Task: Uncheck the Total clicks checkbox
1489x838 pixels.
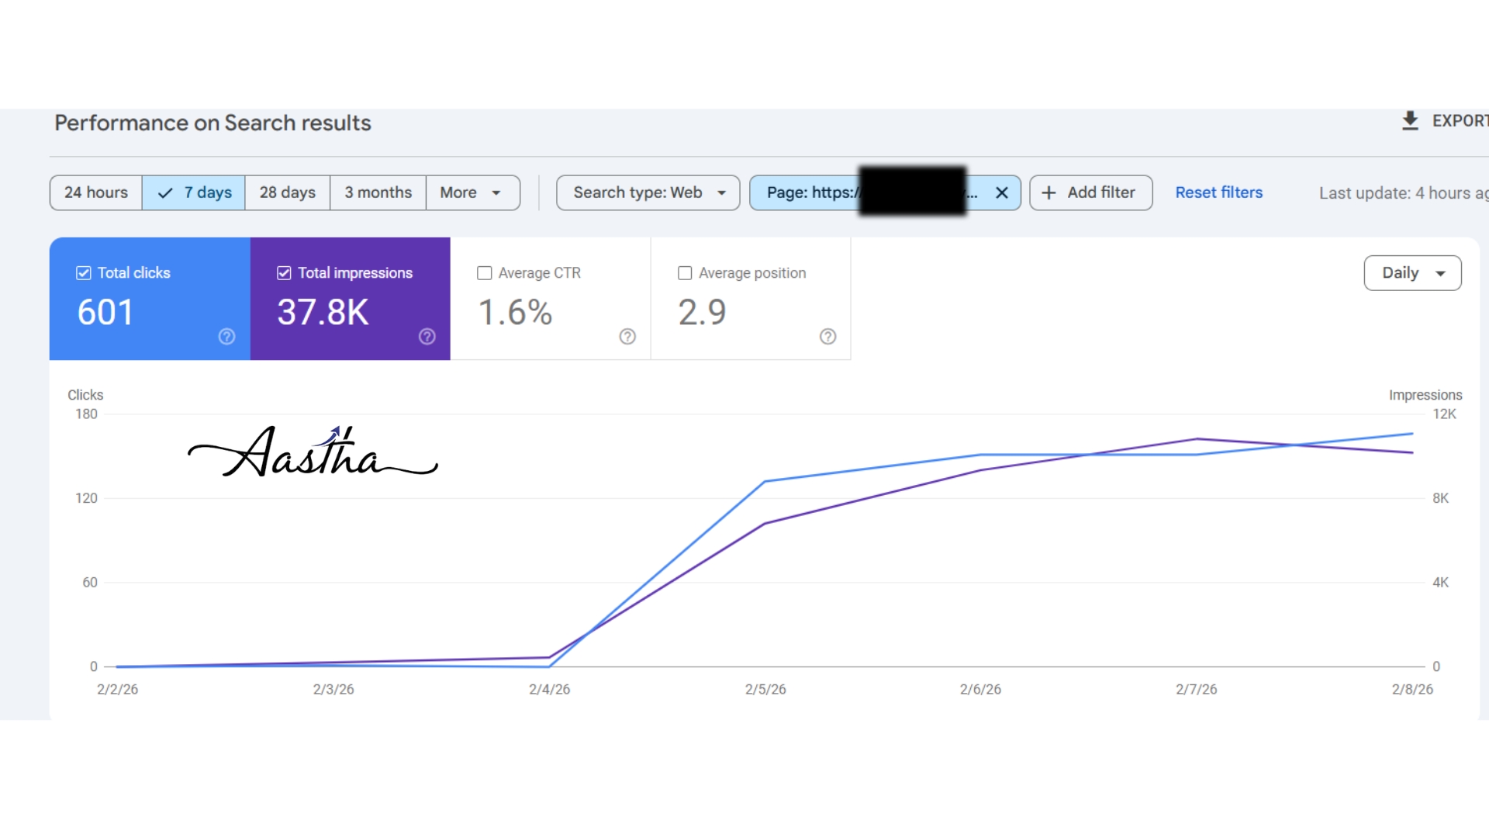Action: click(x=84, y=273)
